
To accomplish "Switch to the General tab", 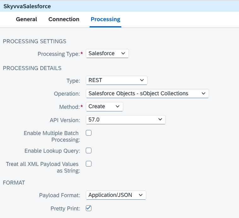I will [26, 19].
